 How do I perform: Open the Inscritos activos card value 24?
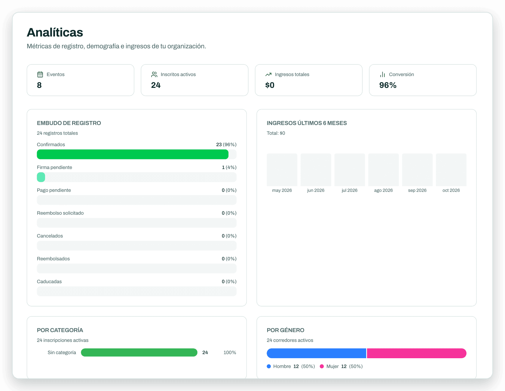(156, 85)
